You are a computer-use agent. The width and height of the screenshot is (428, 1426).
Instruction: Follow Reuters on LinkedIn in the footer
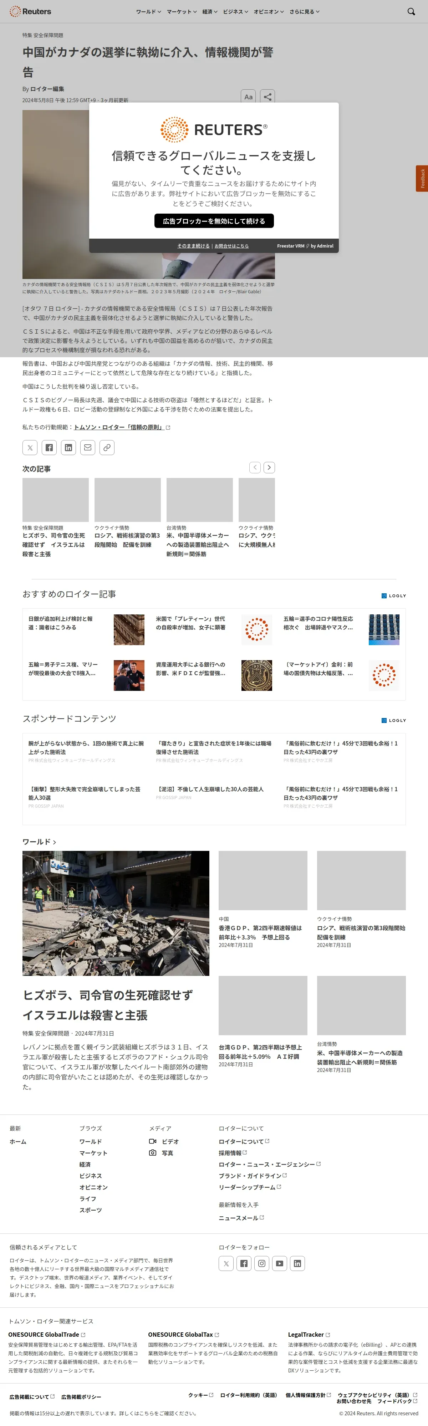297,1263
